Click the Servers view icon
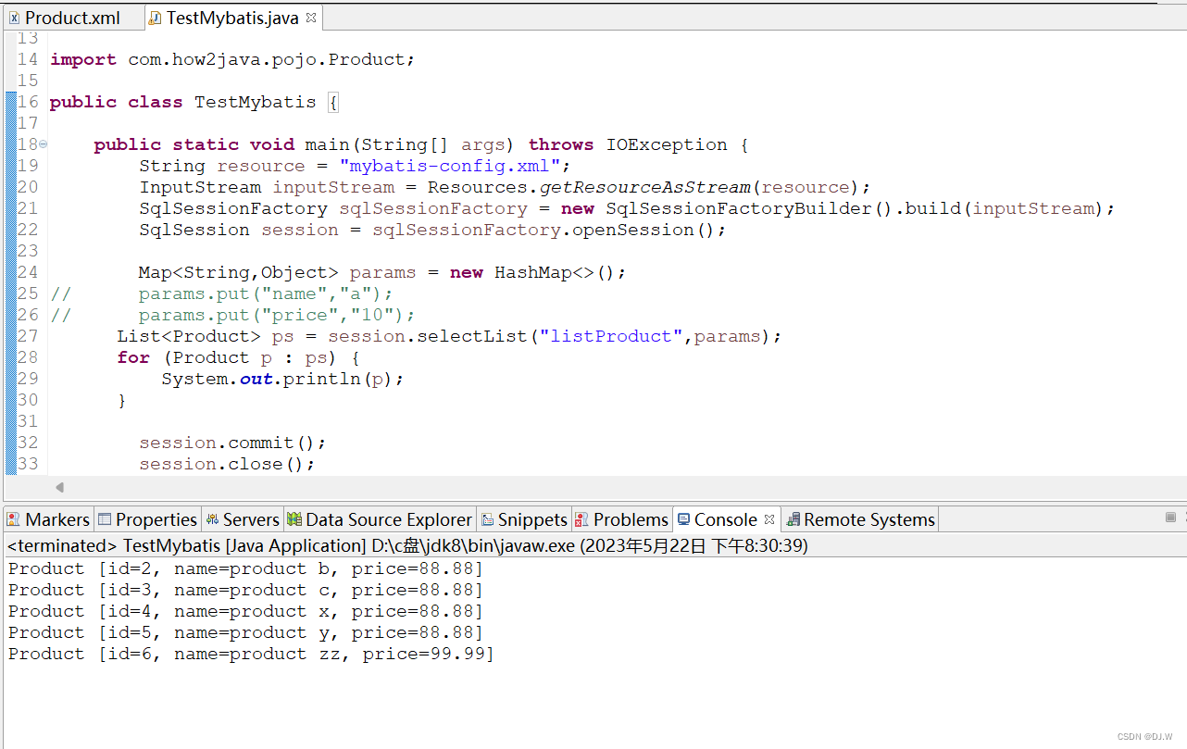The width and height of the screenshot is (1187, 749). click(x=210, y=519)
